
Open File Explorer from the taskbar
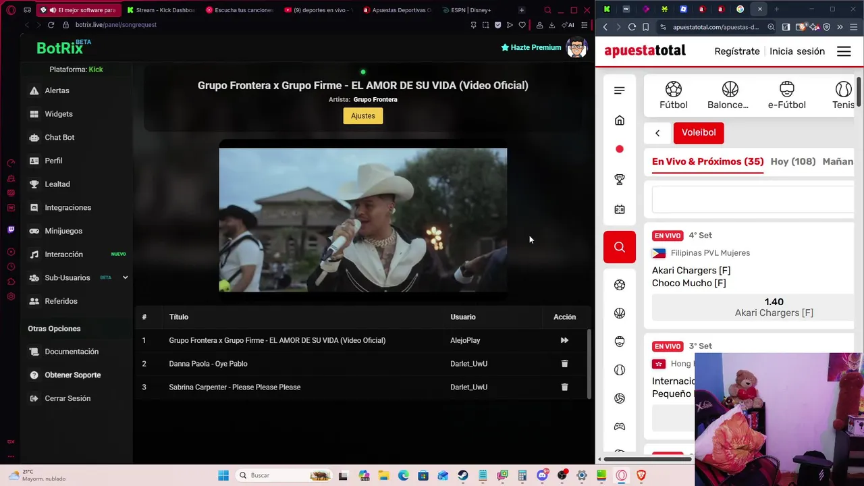coord(383,475)
